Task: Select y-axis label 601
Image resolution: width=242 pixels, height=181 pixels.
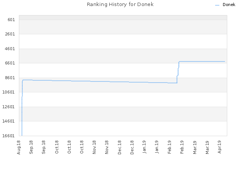Action: click(11, 20)
